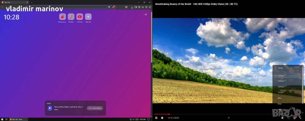Click the taskbar clock 10:28 AM
The height and width of the screenshot is (121, 305).
coord(143,120)
